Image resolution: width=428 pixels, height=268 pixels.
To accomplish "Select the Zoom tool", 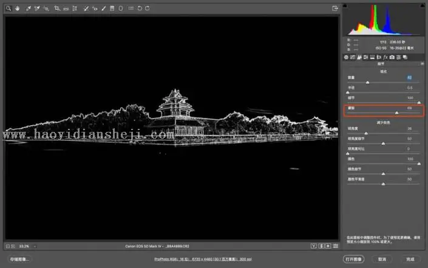I will (8, 8).
